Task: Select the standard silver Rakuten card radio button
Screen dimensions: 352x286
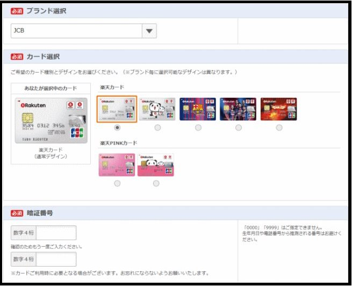Action: 117,127
